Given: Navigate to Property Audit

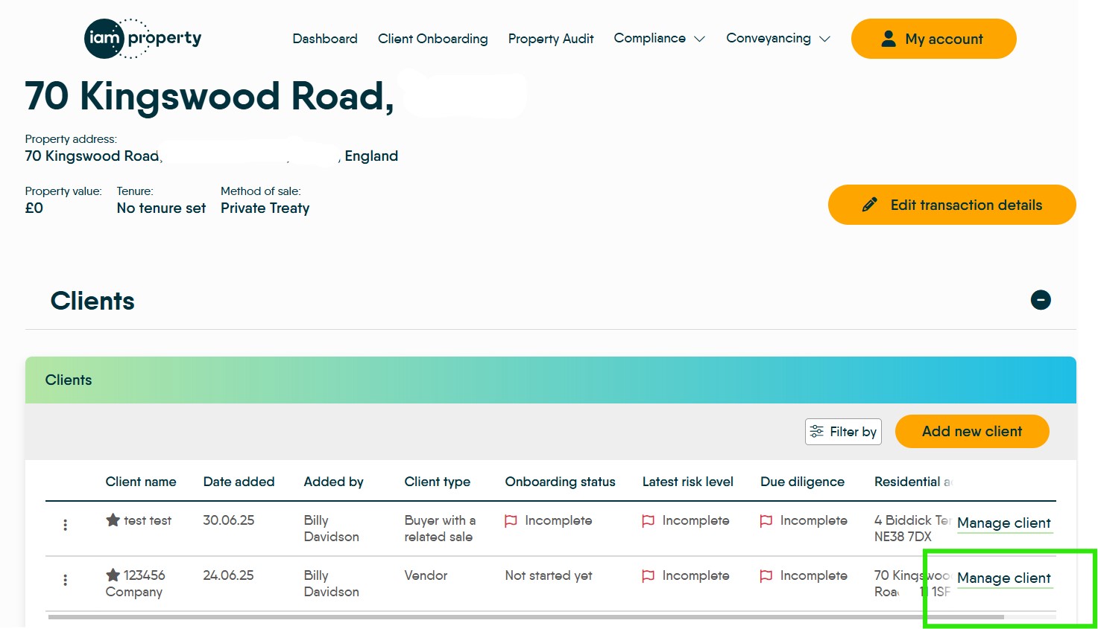Looking at the screenshot, I should tap(551, 39).
